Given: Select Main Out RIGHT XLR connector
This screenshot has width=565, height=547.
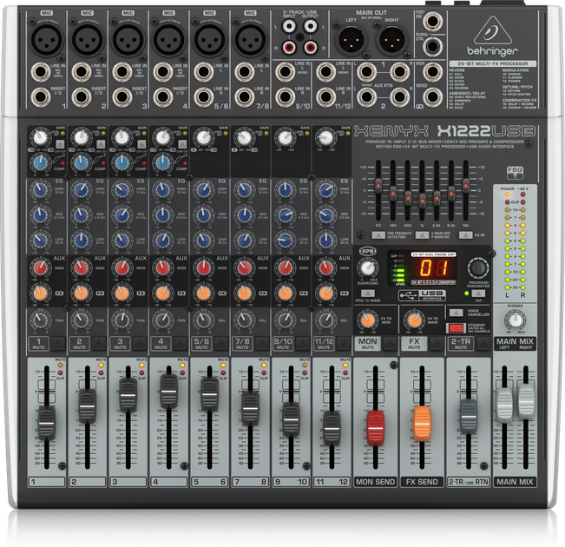Looking at the screenshot, I should point(392,39).
